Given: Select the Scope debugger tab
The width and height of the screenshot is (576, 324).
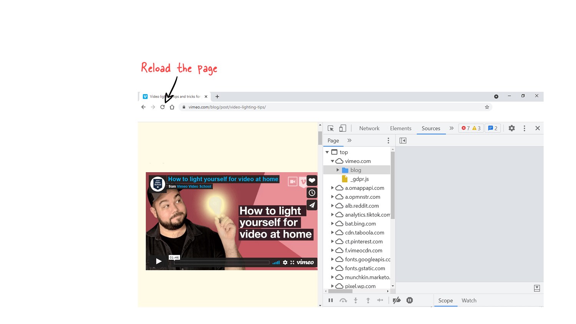Looking at the screenshot, I should [445, 301].
